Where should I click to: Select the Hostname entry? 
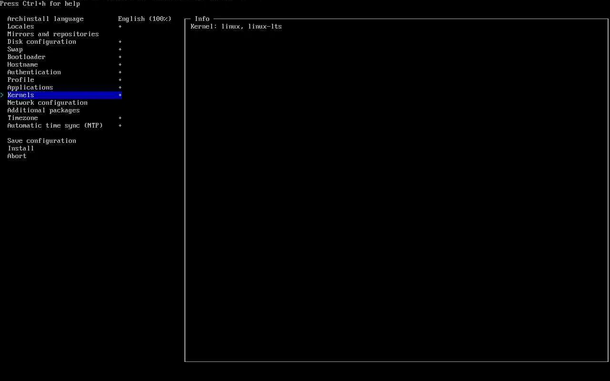click(x=22, y=64)
